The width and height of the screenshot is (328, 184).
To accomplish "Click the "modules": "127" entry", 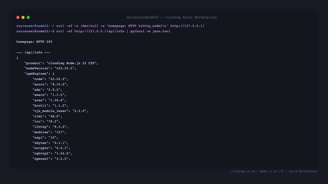I will [49, 132].
